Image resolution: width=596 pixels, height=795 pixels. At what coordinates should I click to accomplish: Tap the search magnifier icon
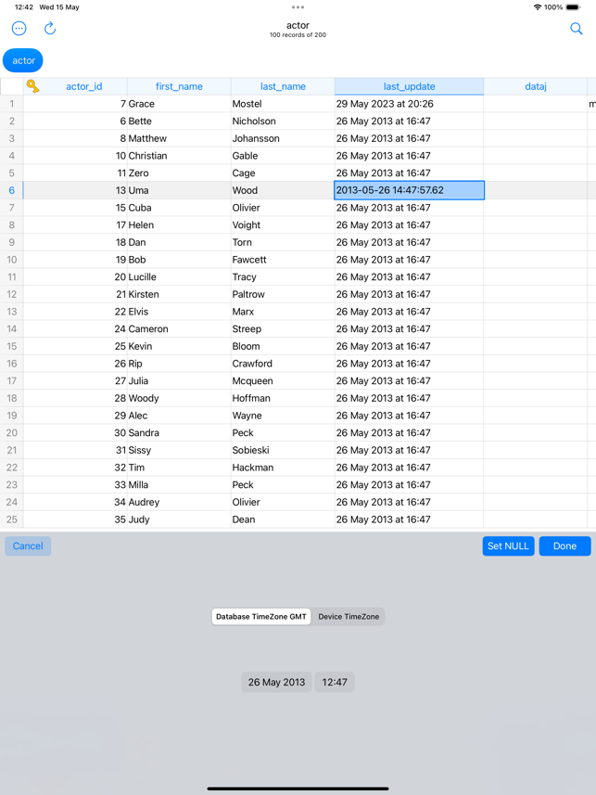(x=576, y=29)
